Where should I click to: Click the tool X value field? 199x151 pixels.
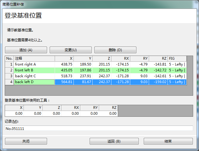14,114
